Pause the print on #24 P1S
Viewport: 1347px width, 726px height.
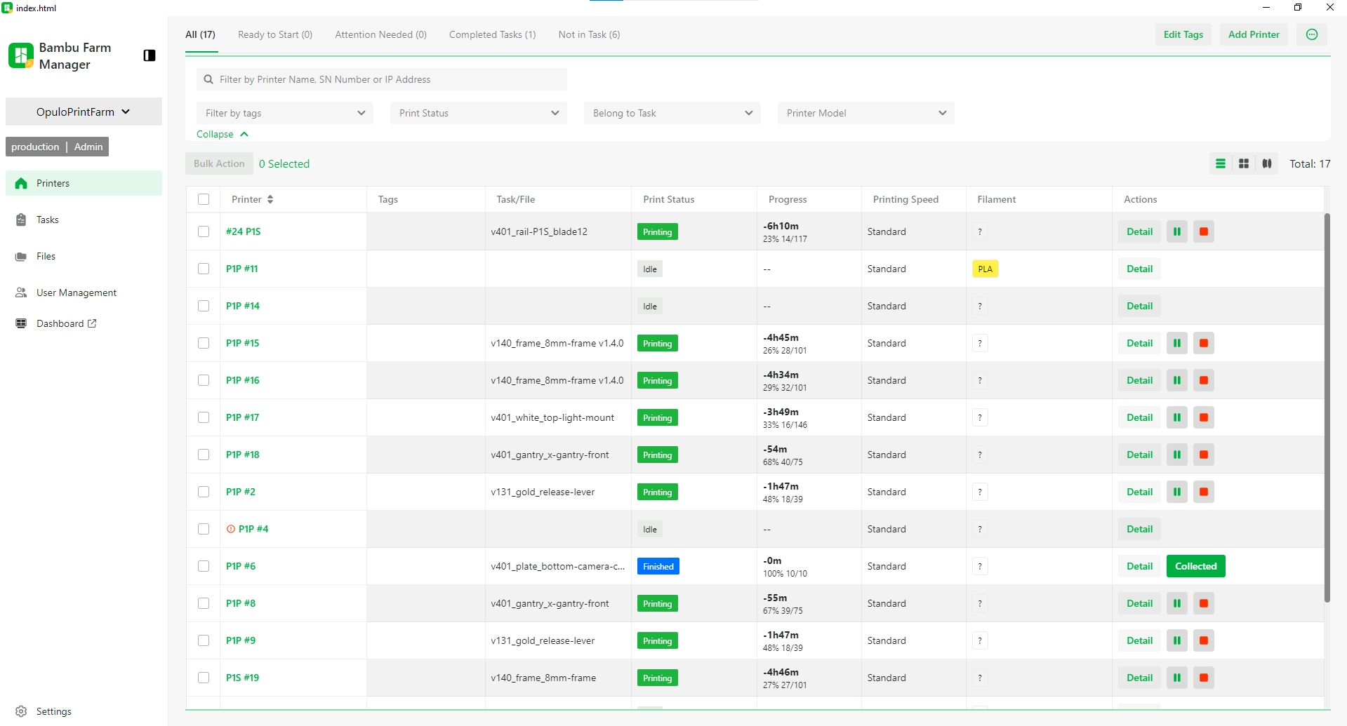coord(1176,231)
